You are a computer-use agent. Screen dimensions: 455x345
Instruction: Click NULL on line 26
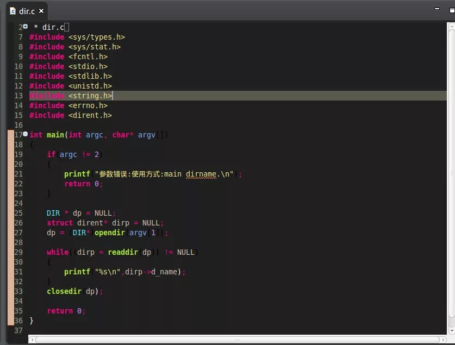151,223
